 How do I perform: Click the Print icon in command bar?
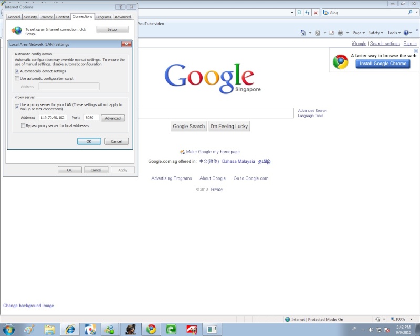(340, 33)
